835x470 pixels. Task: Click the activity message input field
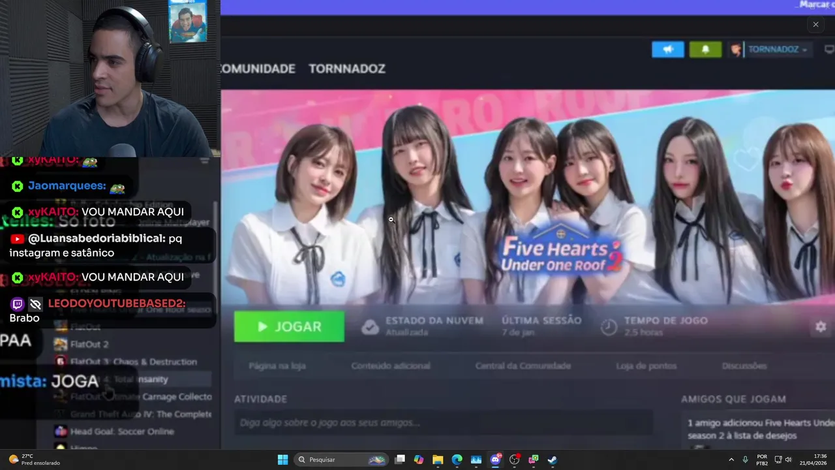pos(444,422)
